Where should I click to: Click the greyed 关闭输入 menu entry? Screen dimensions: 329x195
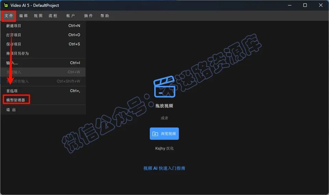(x=43, y=72)
